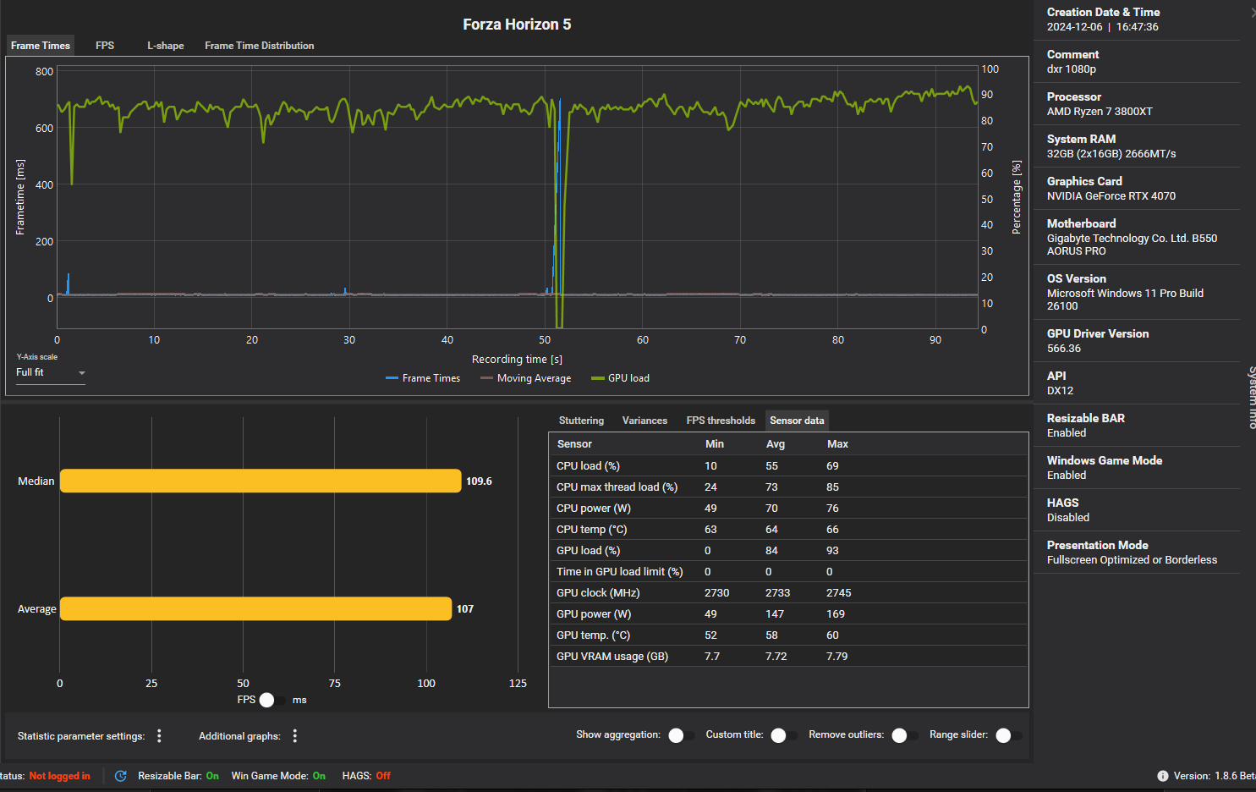This screenshot has width=1256, height=792.
Task: Click the creation date '2024-12-06 | 16:47:36'
Action: [x=1103, y=27]
